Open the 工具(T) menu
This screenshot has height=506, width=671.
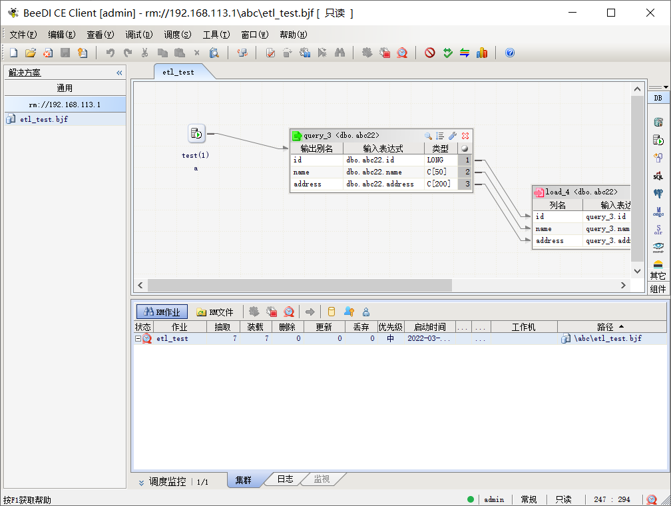coord(216,35)
